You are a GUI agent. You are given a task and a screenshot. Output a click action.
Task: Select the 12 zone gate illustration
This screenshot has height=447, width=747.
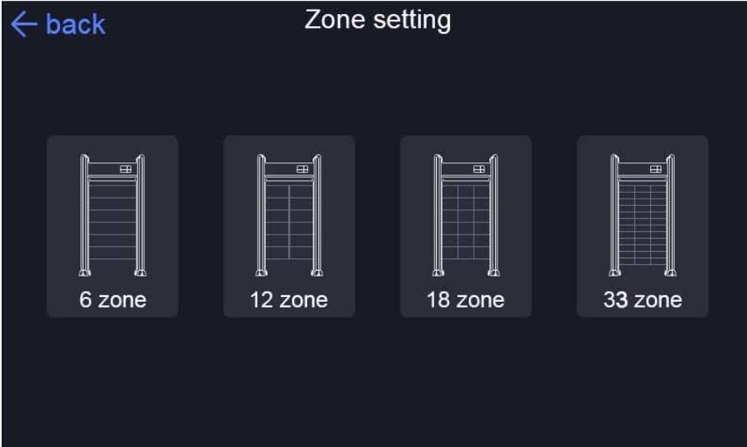click(x=289, y=215)
